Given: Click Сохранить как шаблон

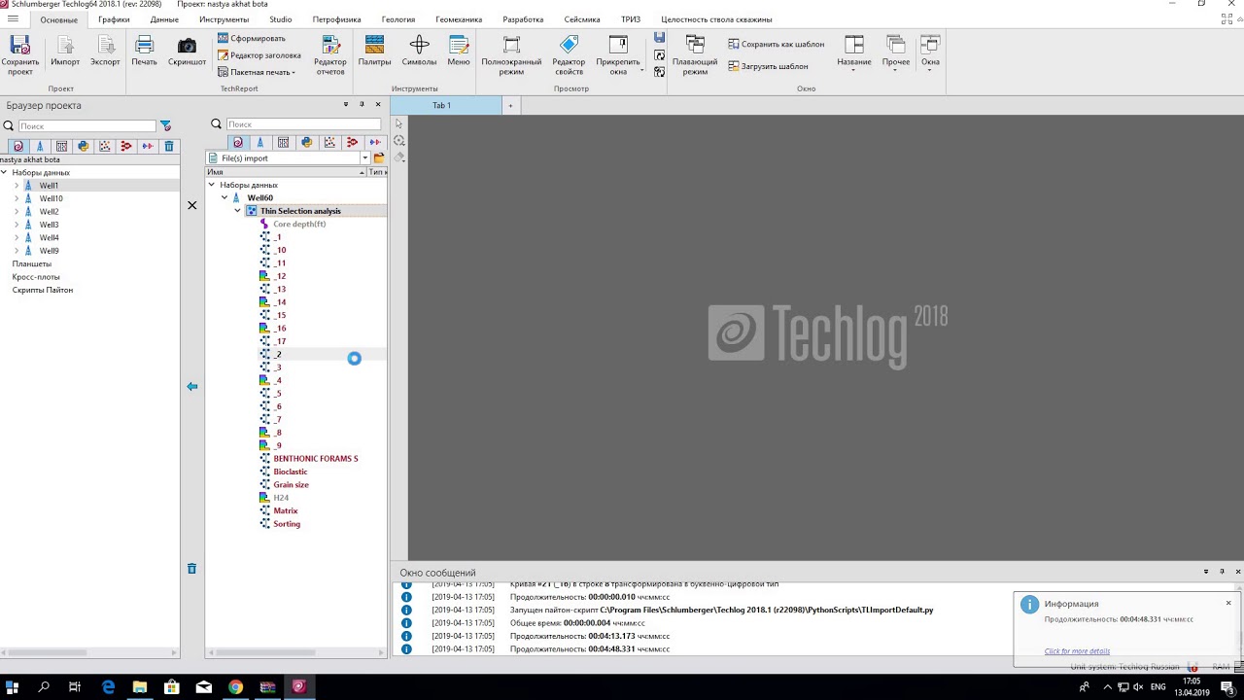Looking at the screenshot, I should click(776, 44).
